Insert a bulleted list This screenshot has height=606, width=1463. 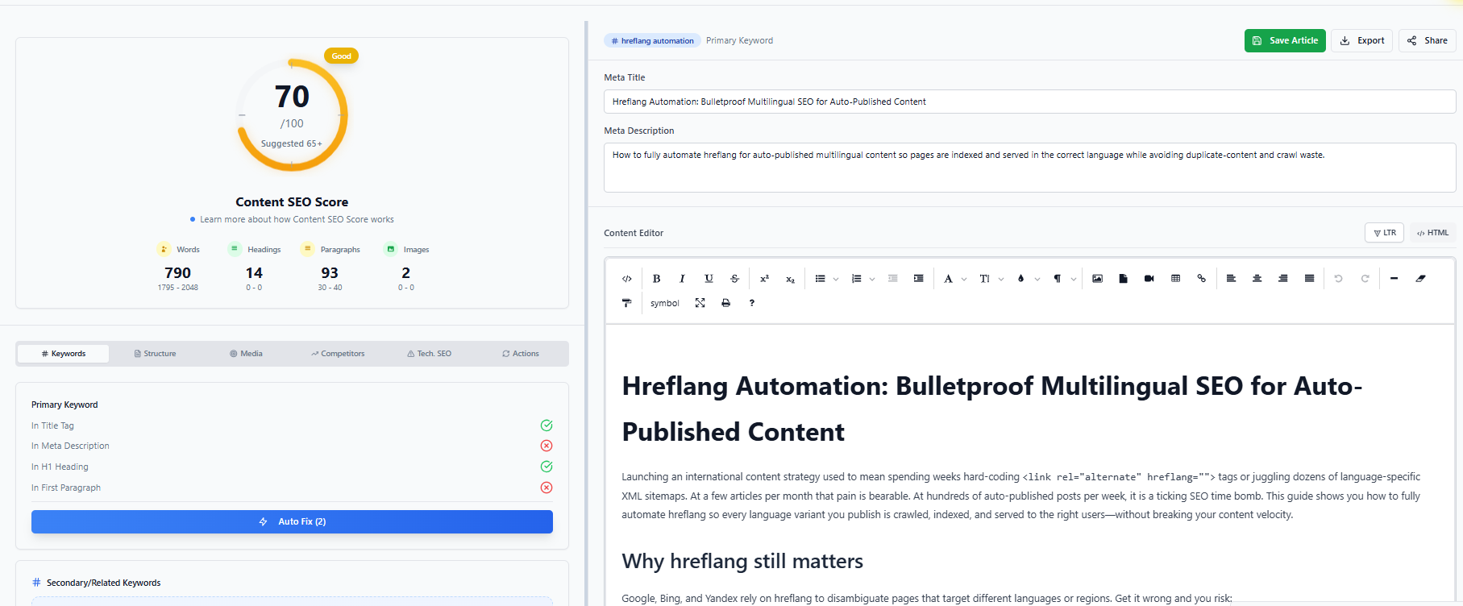(820, 279)
